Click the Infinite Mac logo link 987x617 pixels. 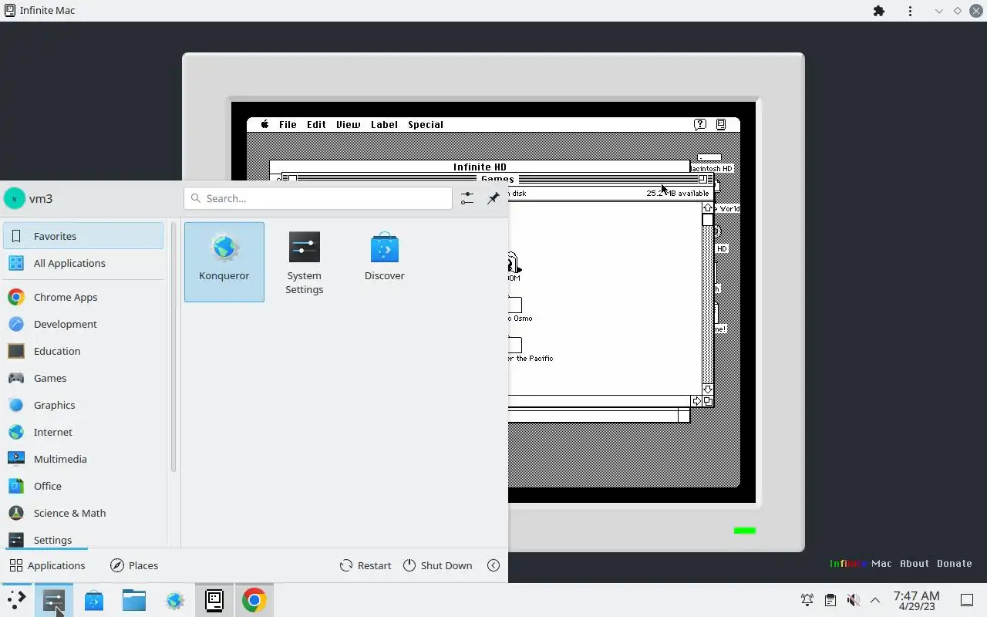click(861, 564)
